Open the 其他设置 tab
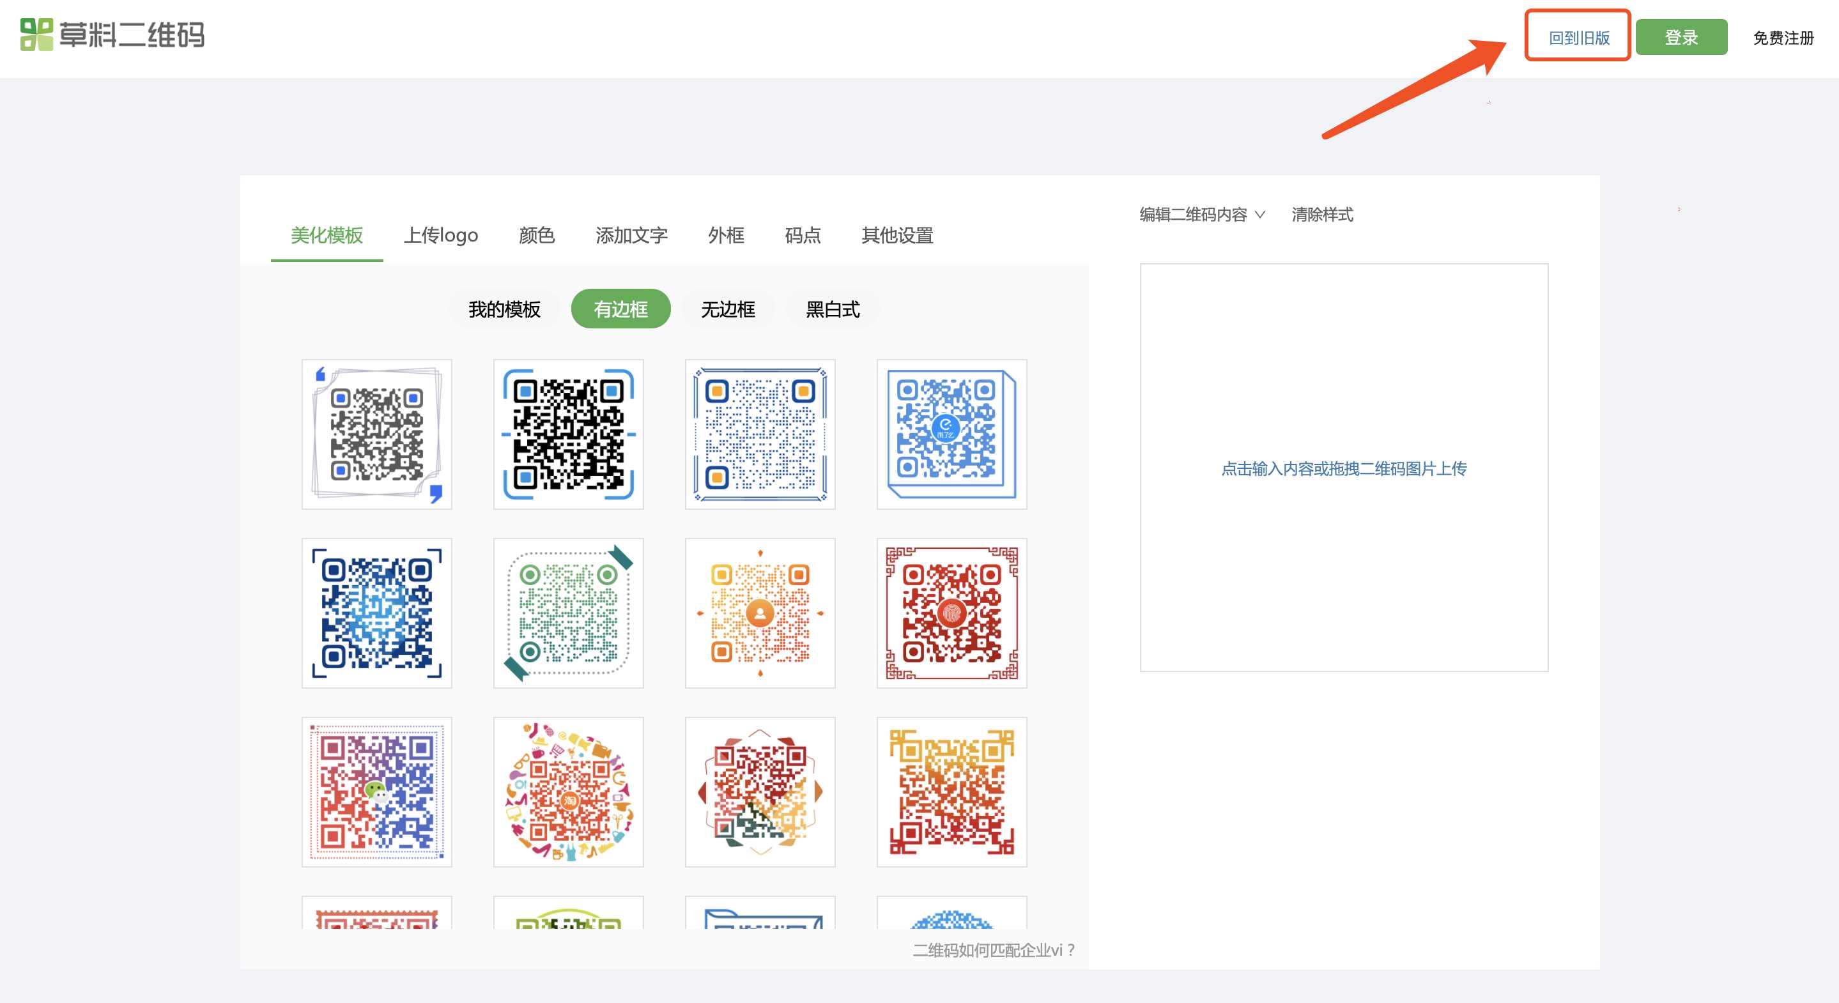 coord(897,235)
